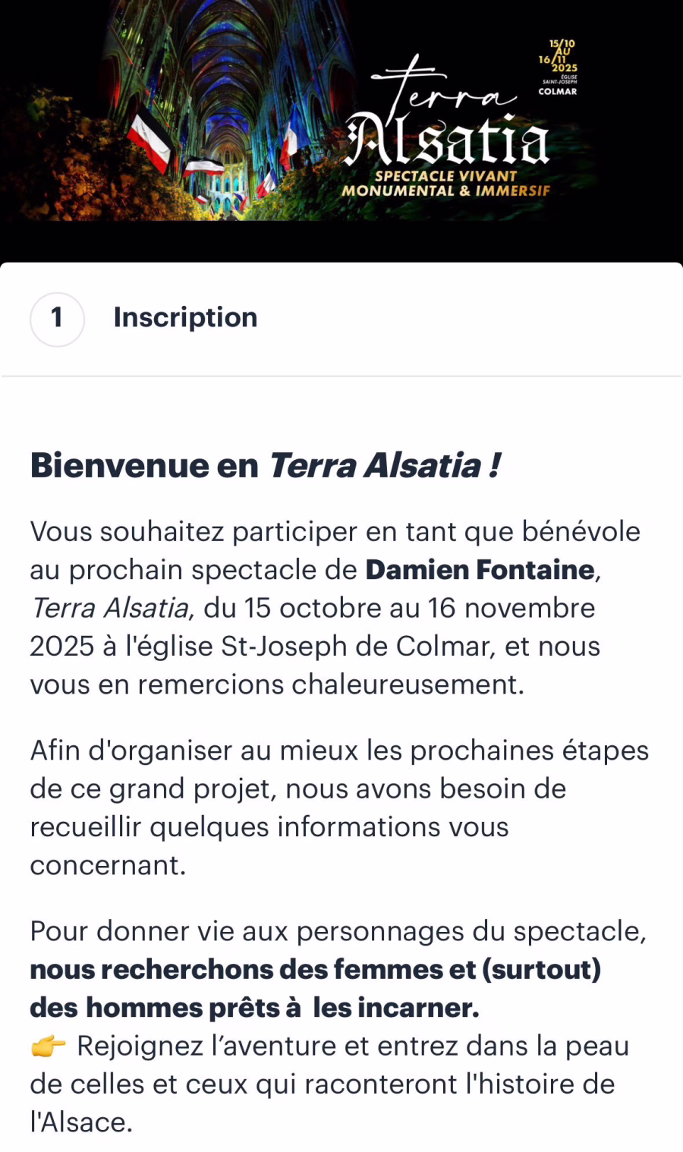Click the red and white flag in banner
683x1152 pixels.
150,139
